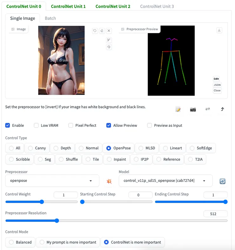Click the Starting Control Step slider

116,202
